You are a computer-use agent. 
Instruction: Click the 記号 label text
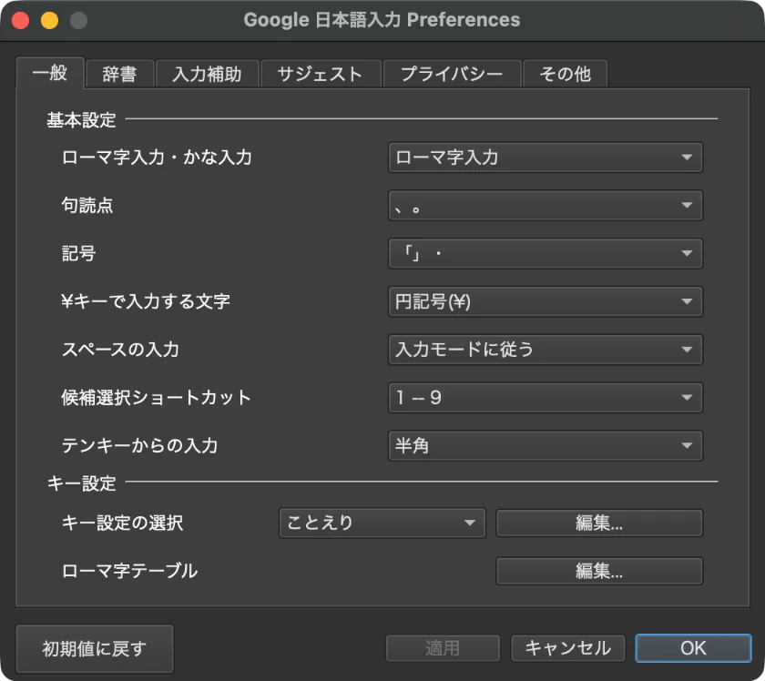coord(78,253)
